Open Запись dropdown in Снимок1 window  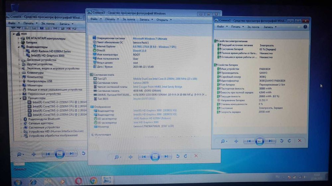(x=270, y=27)
